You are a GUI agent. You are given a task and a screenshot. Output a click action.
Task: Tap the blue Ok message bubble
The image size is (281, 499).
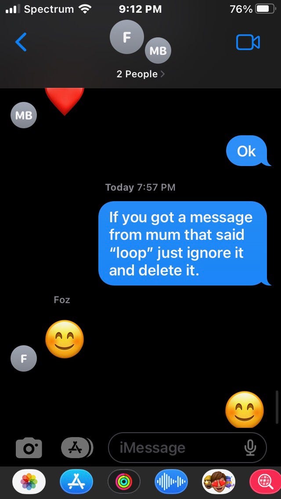click(247, 151)
